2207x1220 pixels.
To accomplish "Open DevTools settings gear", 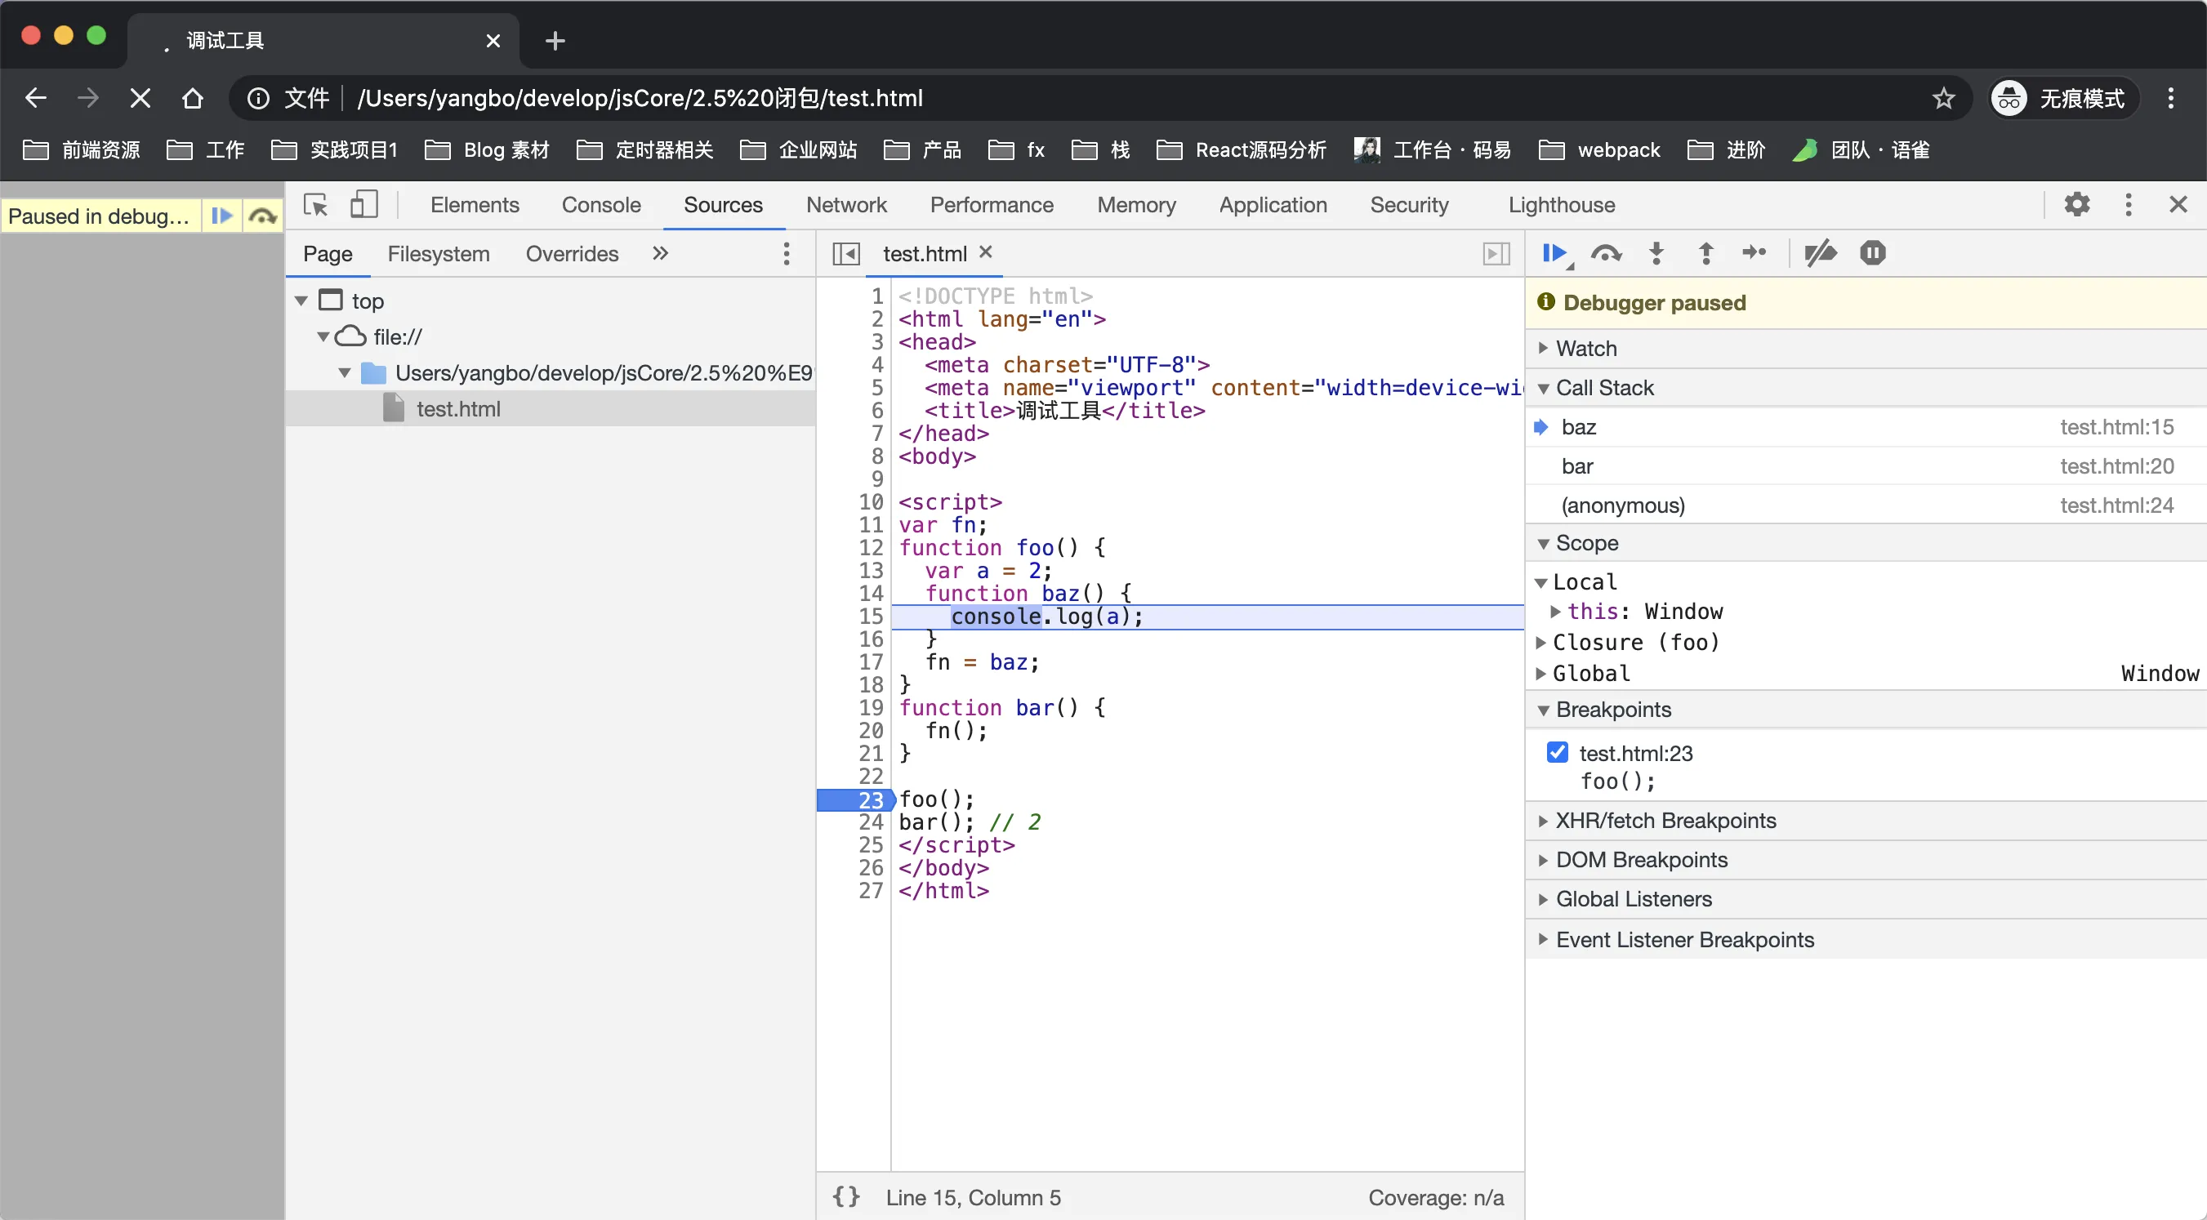I will (2077, 205).
